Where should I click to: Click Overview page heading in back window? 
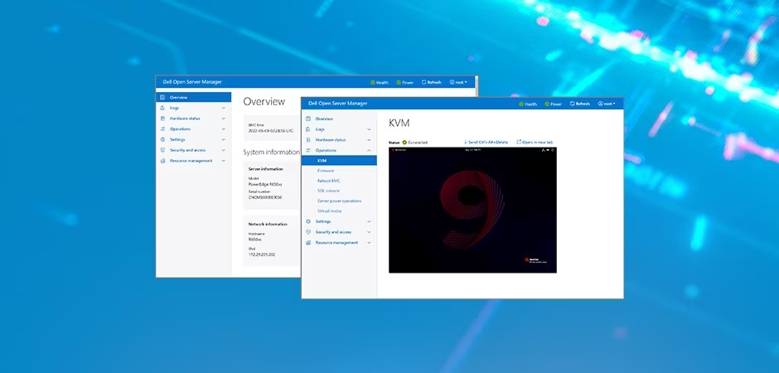click(264, 101)
